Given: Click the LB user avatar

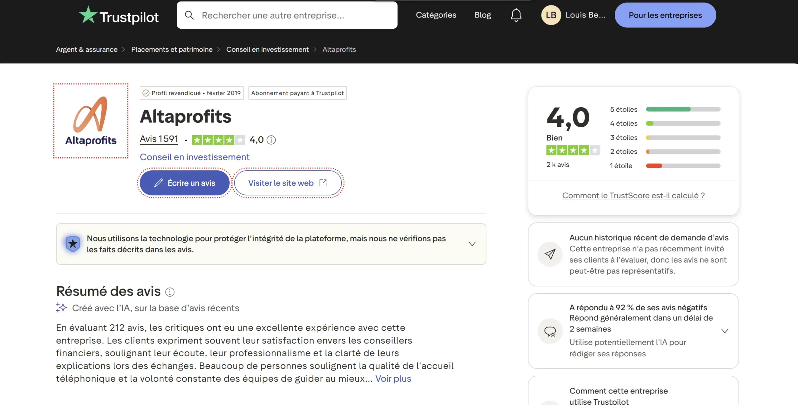Looking at the screenshot, I should (551, 15).
